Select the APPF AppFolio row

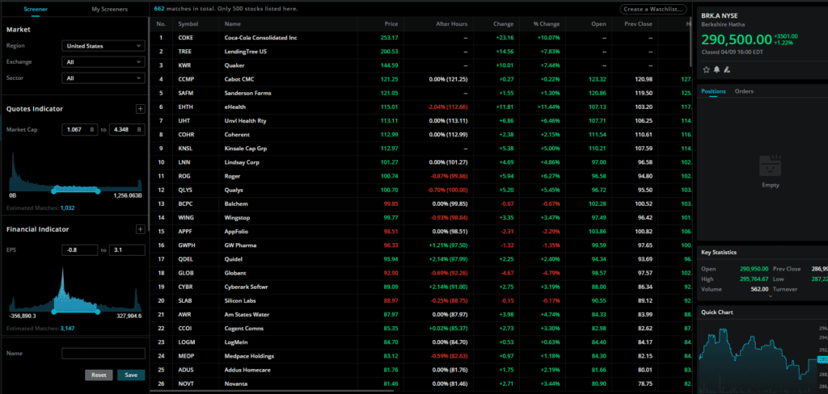tap(420, 232)
